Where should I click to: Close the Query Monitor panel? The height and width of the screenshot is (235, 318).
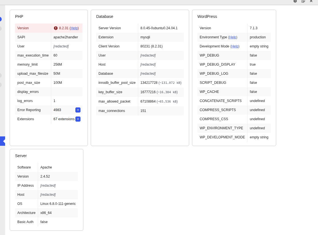(311, 1)
